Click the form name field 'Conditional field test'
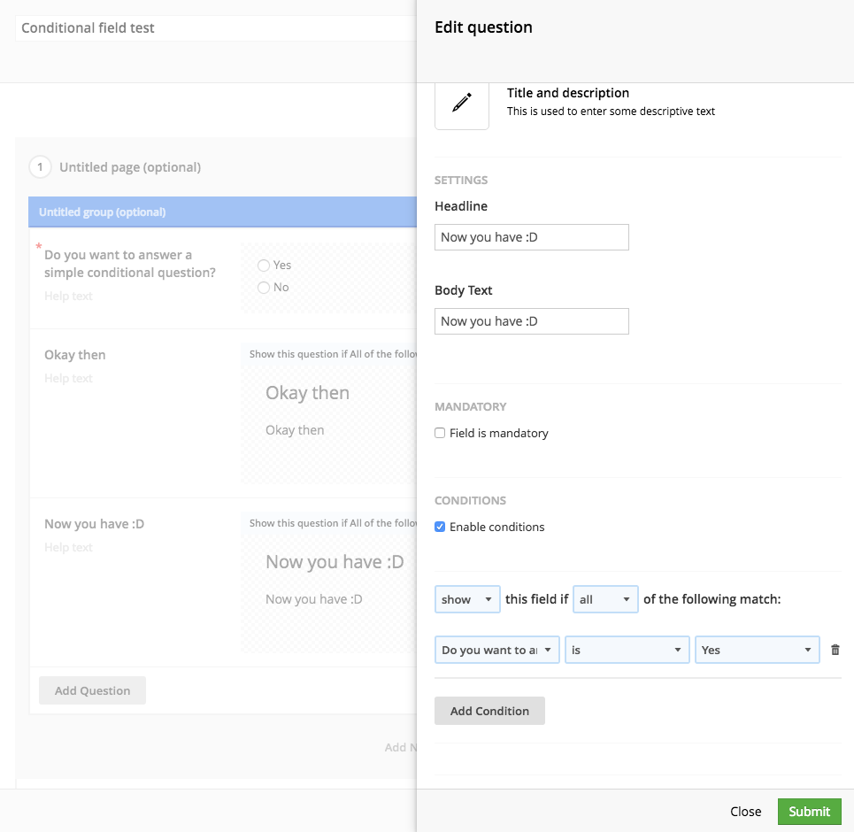The width and height of the screenshot is (854, 832). pyautogui.click(x=212, y=28)
